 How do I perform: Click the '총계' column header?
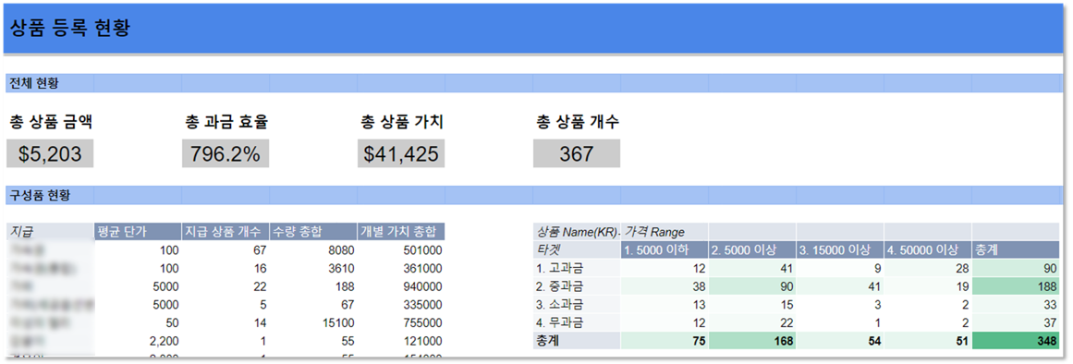pyautogui.click(x=1016, y=249)
